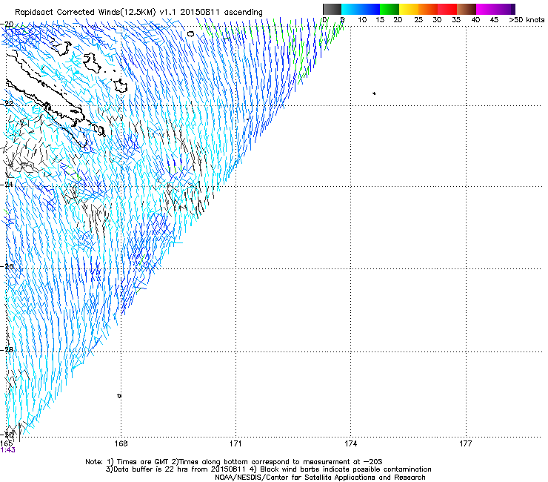548x482 pixels.
Task: Click the red 30-35 knots color segment
Action: click(x=447, y=9)
